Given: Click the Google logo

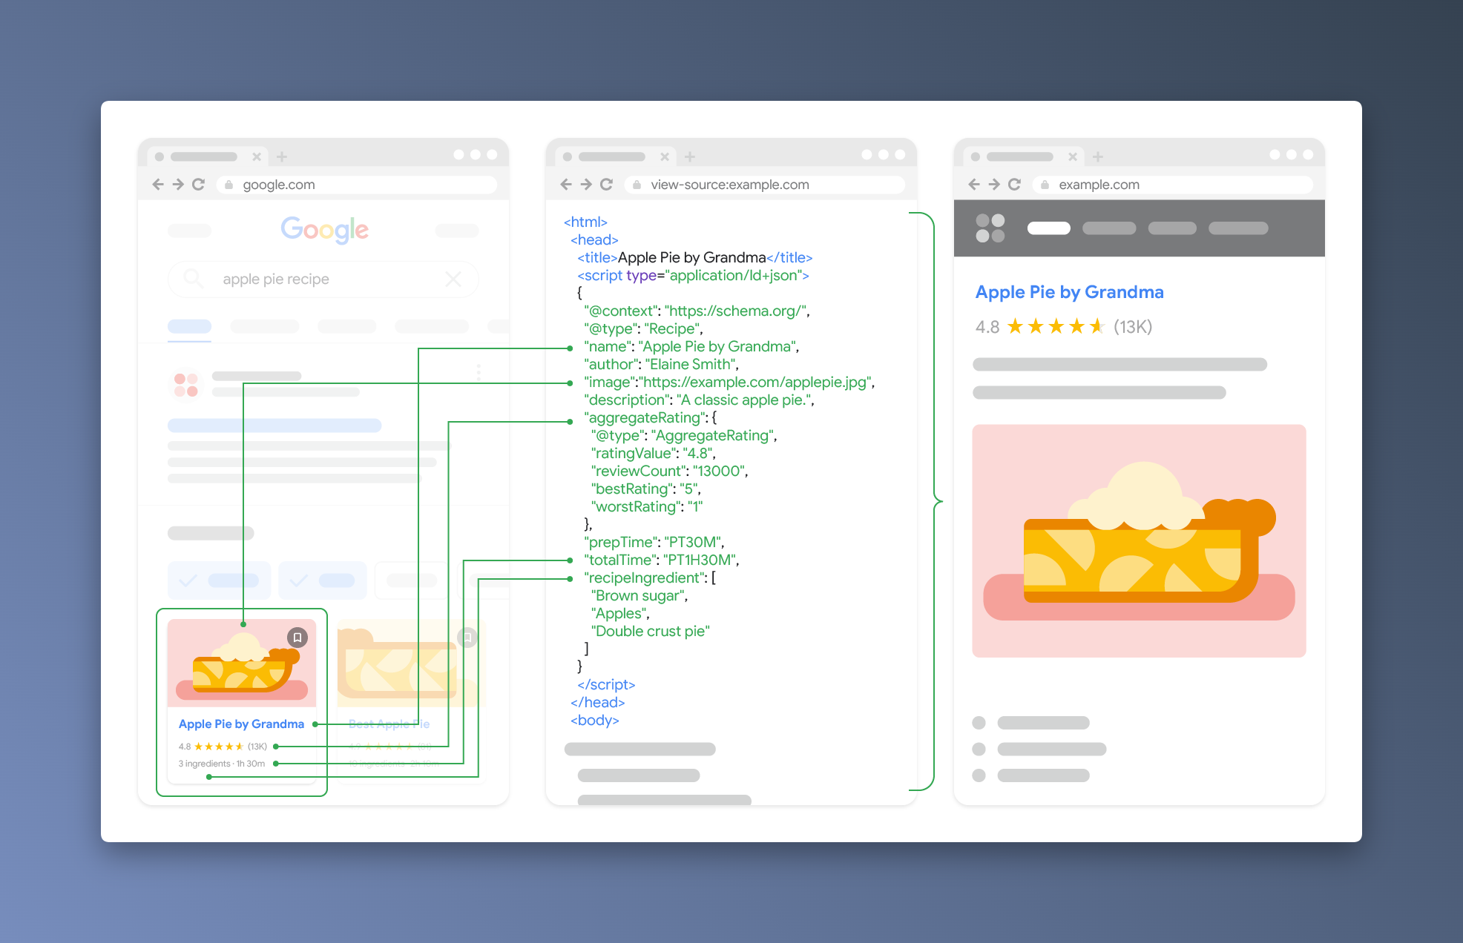Looking at the screenshot, I should [x=324, y=230].
